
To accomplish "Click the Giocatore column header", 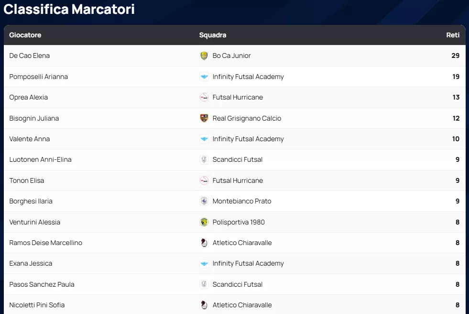I will click(25, 35).
